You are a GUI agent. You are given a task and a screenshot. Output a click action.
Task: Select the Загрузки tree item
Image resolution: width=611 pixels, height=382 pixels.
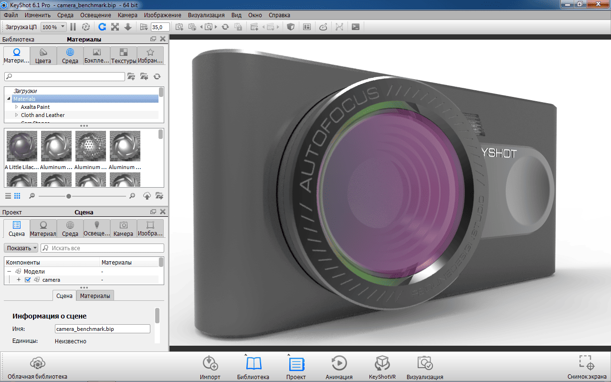25,91
